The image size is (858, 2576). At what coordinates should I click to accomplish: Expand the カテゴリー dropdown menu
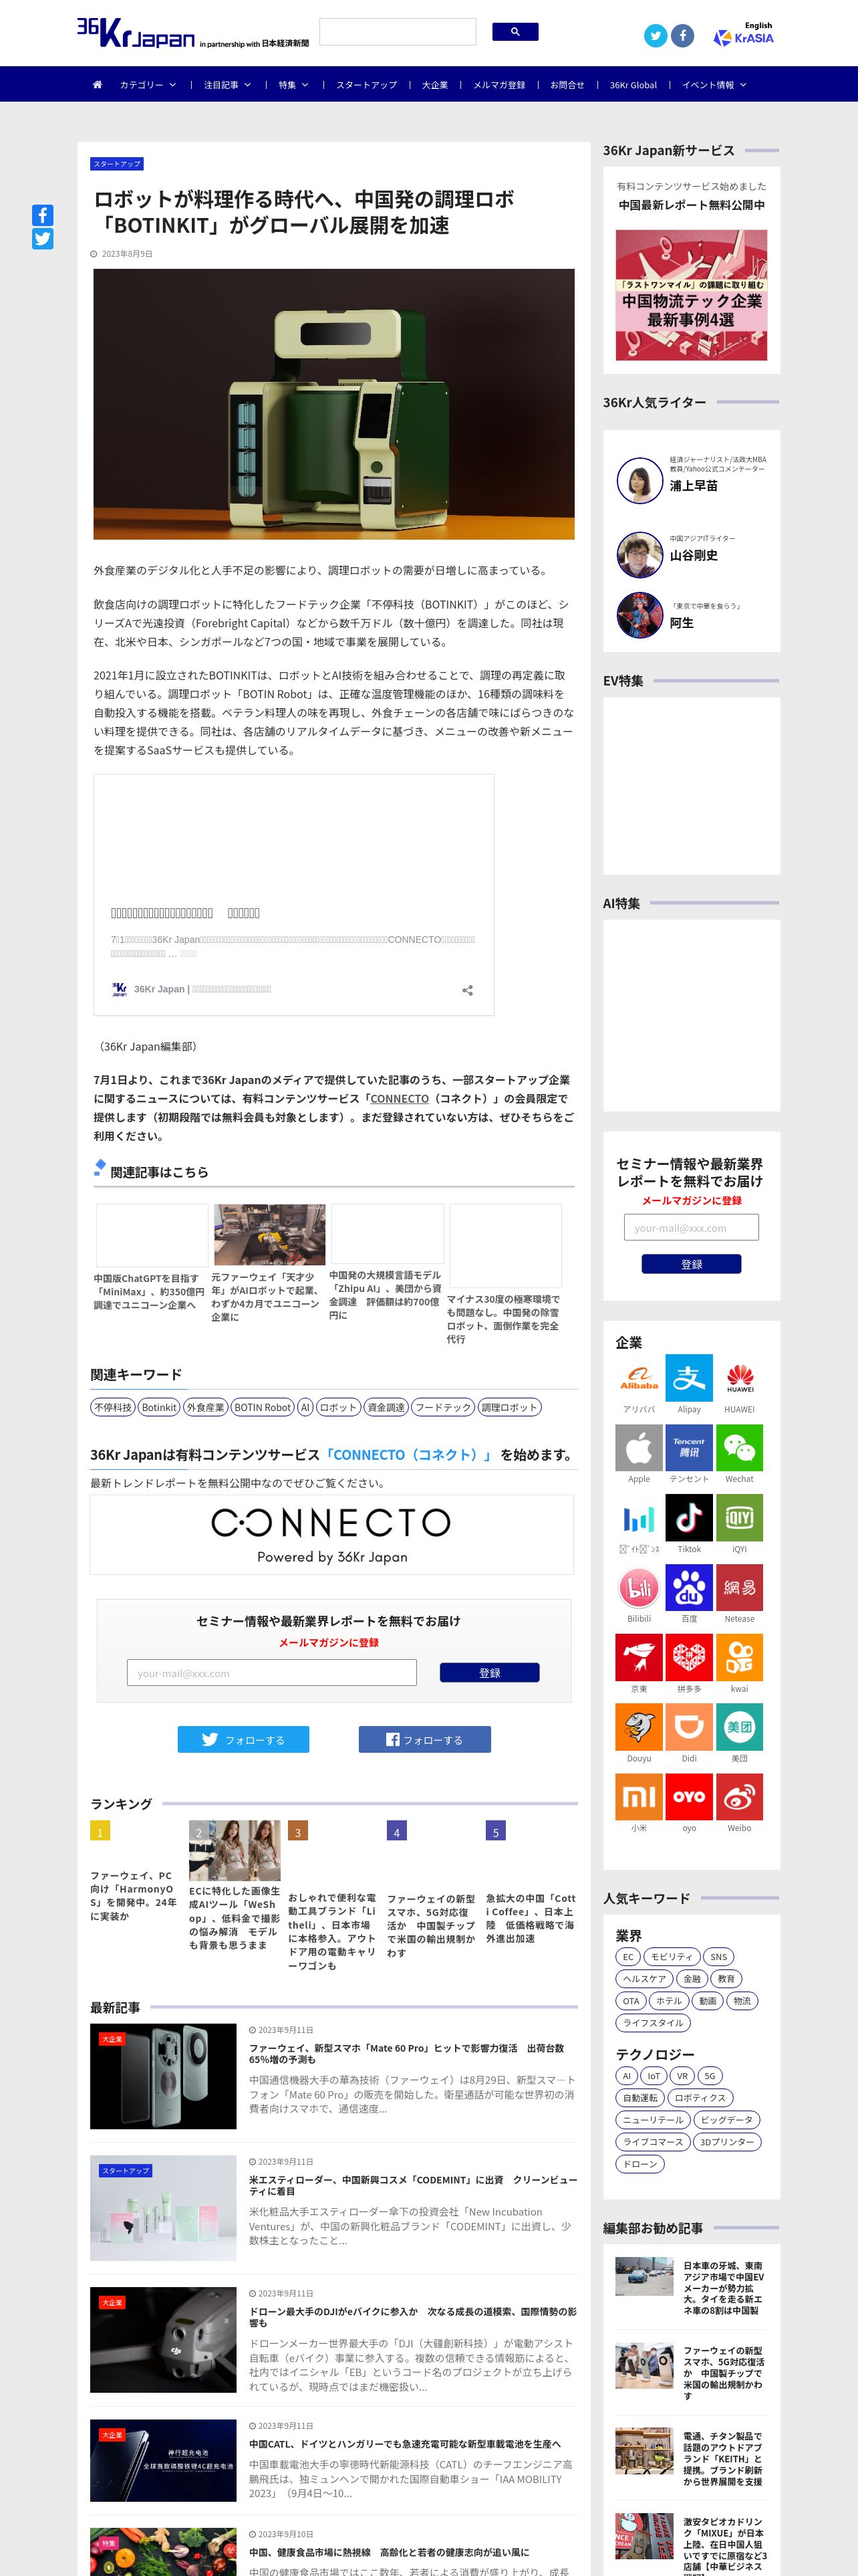tap(148, 85)
